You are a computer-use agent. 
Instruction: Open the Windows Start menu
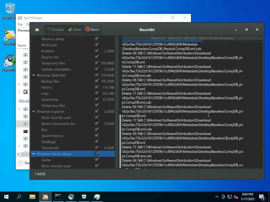point(6,197)
